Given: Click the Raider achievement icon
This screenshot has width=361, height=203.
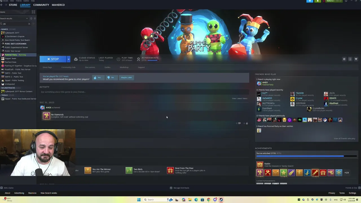Looking at the screenshot, I should pyautogui.click(x=260, y=164).
